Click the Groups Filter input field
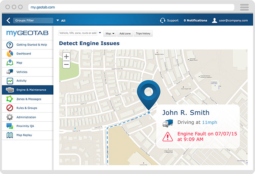The image size is (255, 174). coord(33,20)
